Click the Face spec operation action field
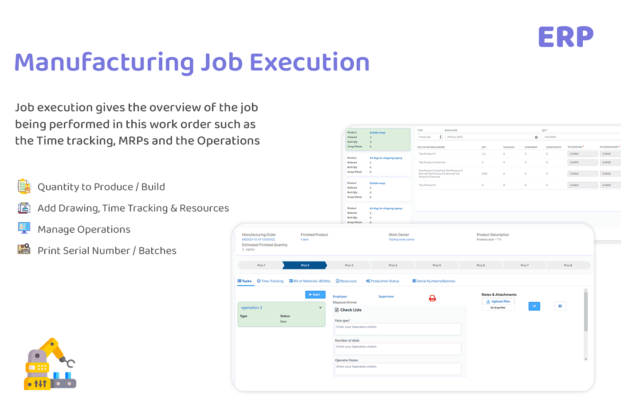Screen dimensions: 621x414 click(398, 329)
